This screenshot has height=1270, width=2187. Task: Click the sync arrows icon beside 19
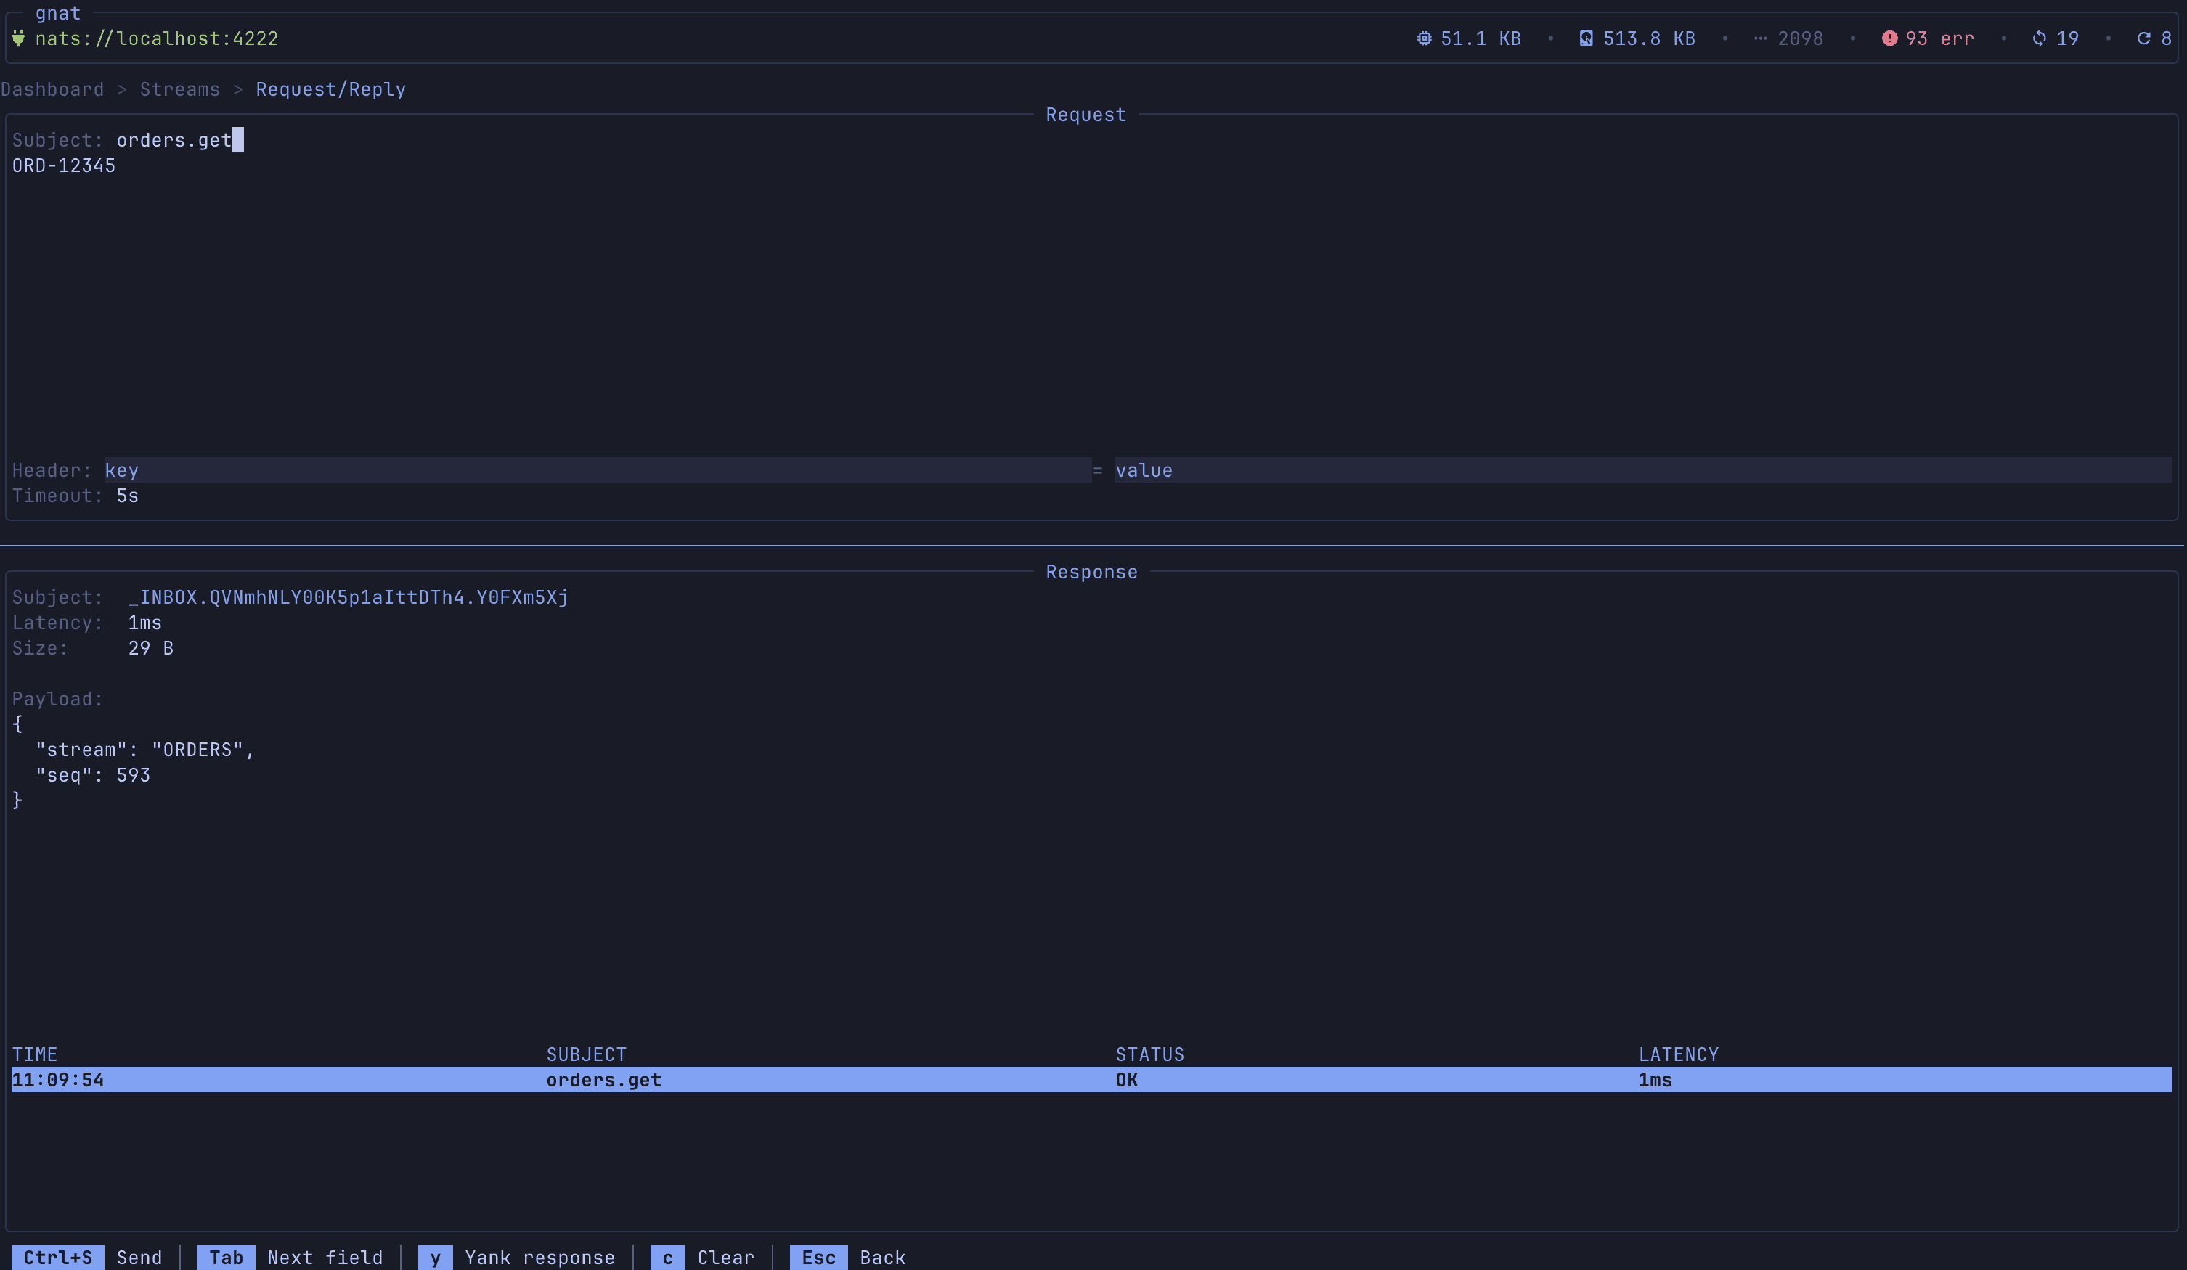[2040, 38]
